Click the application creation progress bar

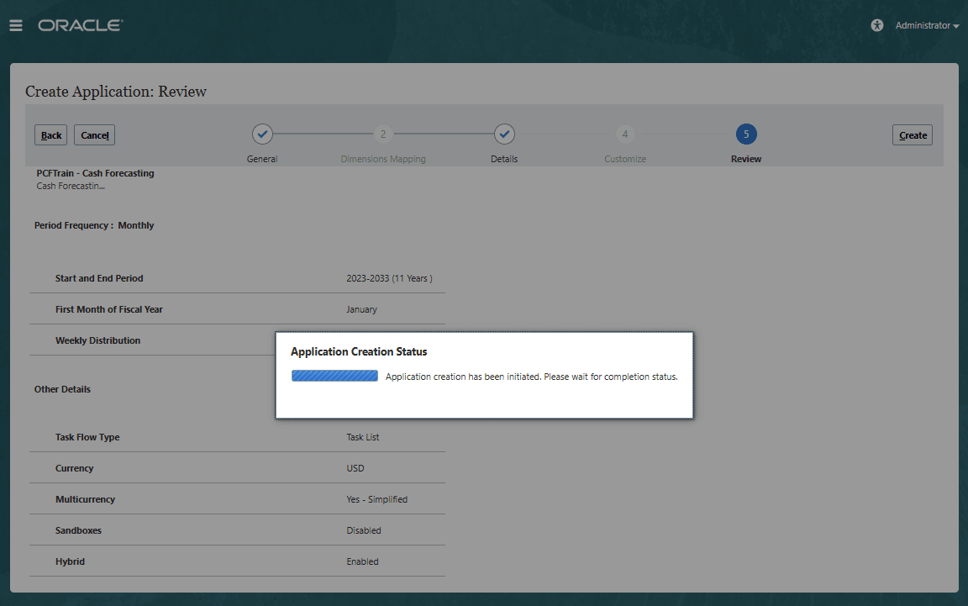[334, 376]
